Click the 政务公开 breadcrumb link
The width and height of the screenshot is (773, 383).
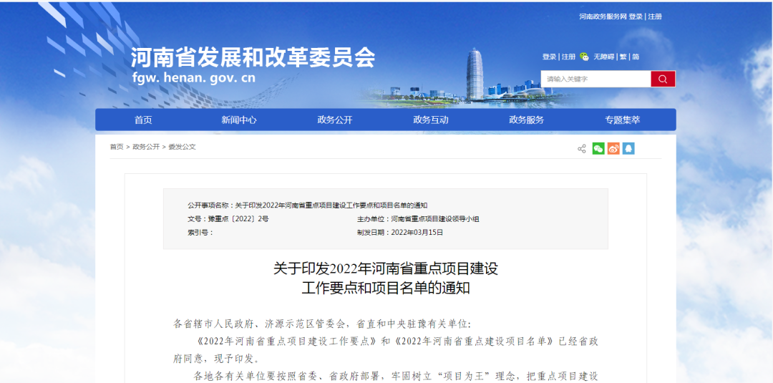click(x=146, y=147)
